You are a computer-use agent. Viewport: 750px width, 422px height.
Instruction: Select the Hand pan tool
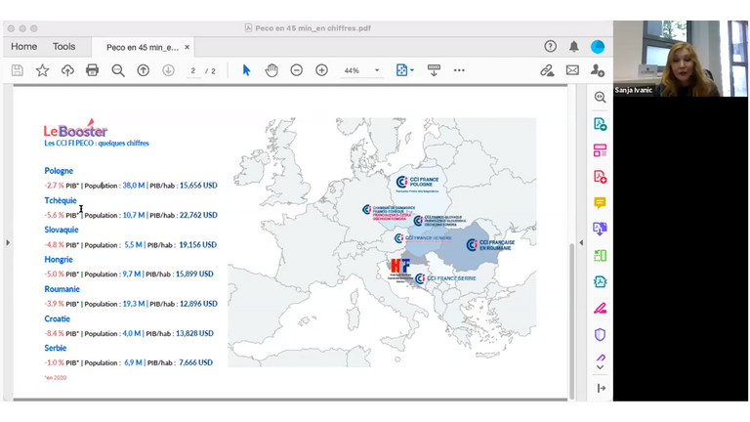click(271, 70)
